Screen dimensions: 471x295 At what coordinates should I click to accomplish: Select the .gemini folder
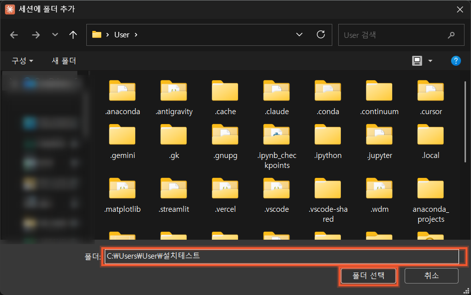coord(123,142)
